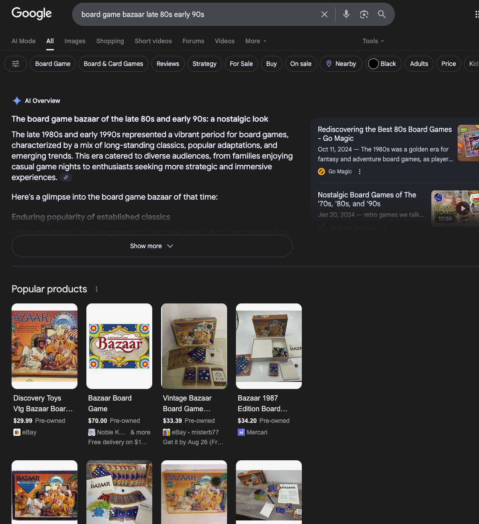The height and width of the screenshot is (524, 479).
Task: Open the Go Magic article link
Action: pos(385,134)
